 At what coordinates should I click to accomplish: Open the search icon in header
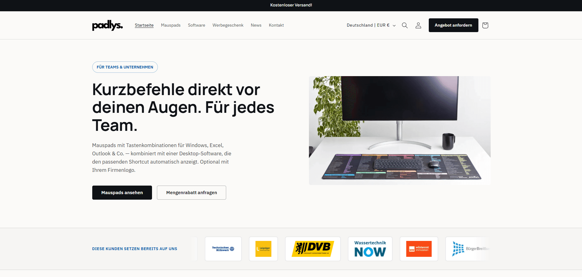405,25
